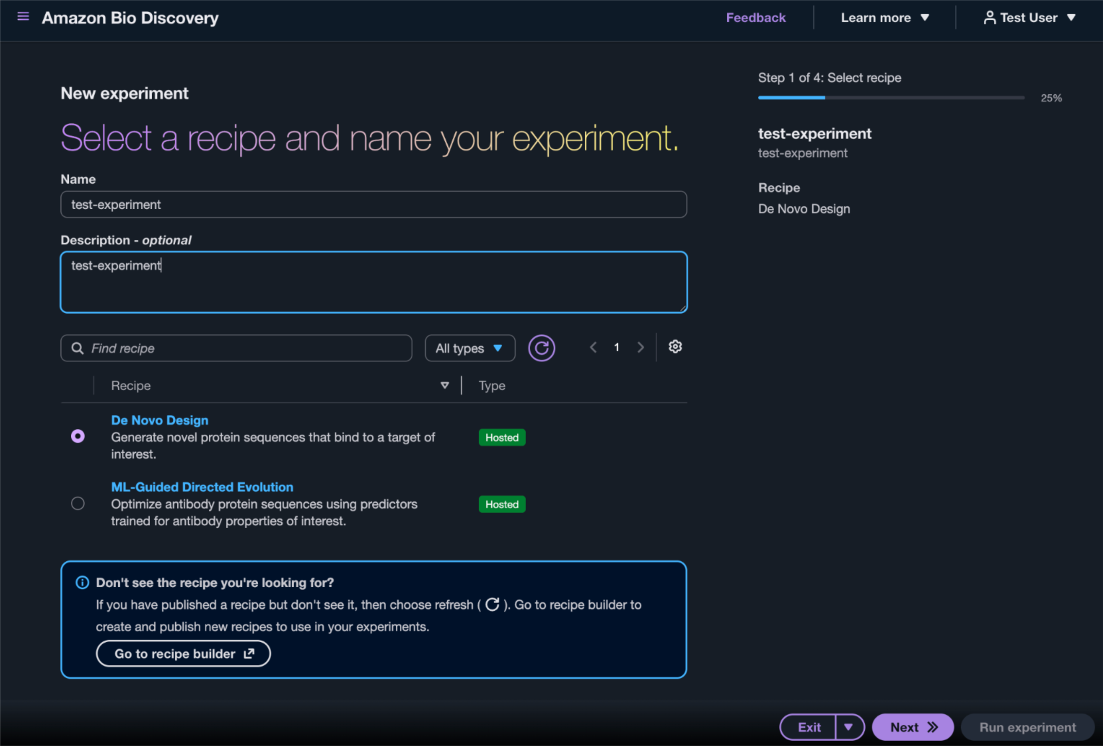Click the Step 1 of 4 label
This screenshot has width=1103, height=746.
click(830, 78)
